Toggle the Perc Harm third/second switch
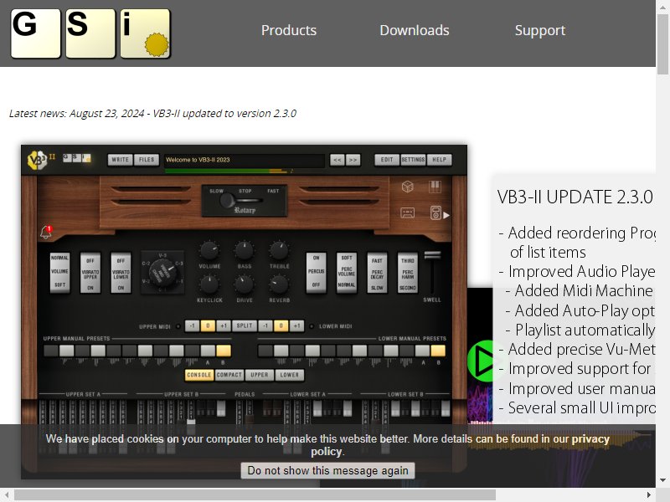The height and width of the screenshot is (502, 670). tap(408, 272)
